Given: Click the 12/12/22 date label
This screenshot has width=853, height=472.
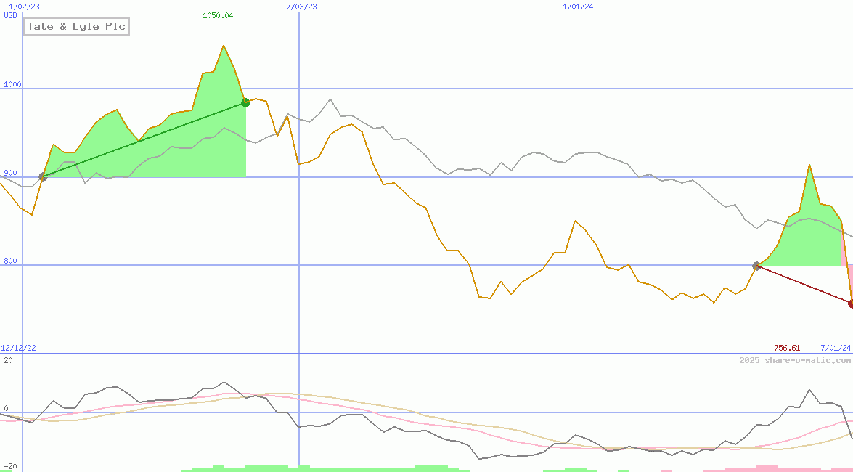Looking at the screenshot, I should (x=17, y=347).
